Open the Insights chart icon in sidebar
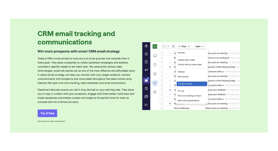Image resolution: width=278 pixels, height=151 pixels. 146,104
